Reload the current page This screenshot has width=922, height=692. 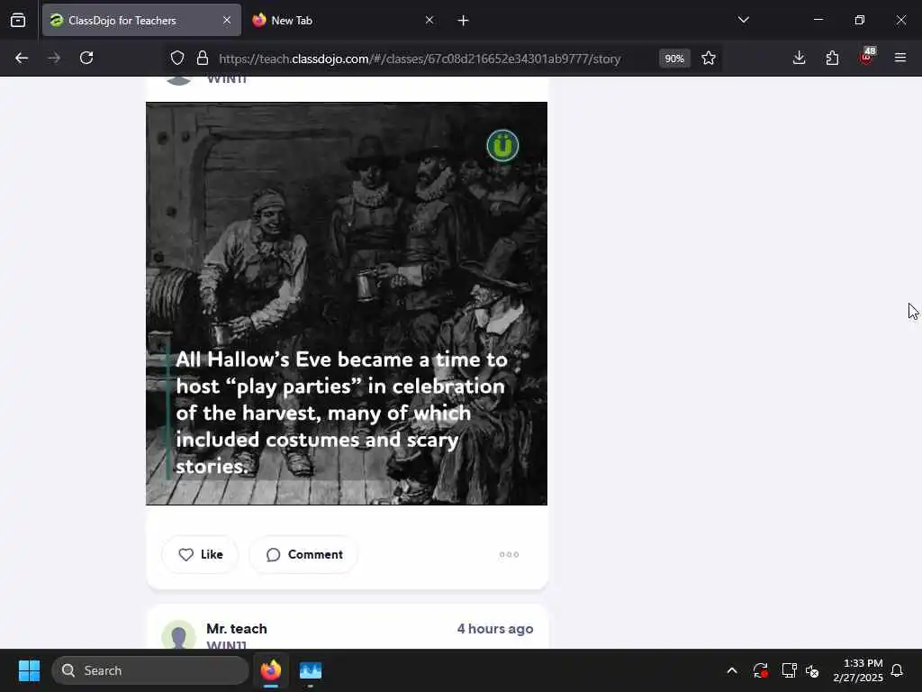pyautogui.click(x=86, y=58)
